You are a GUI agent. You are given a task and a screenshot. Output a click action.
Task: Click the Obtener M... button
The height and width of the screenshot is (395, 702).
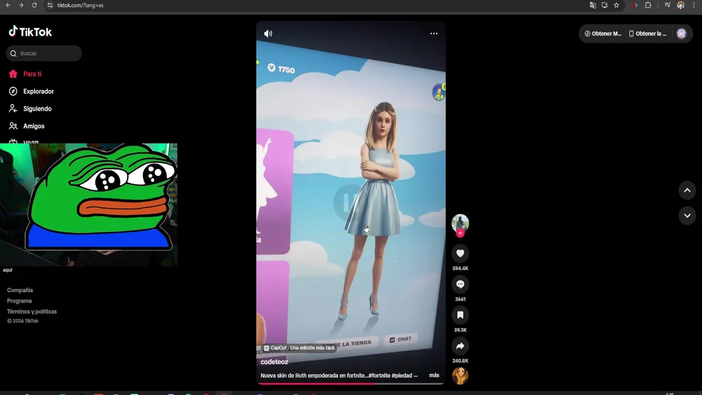[x=603, y=33]
